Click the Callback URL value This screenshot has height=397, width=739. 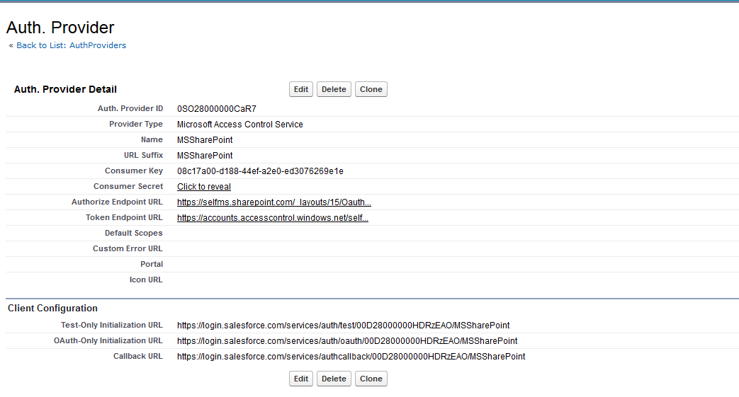[x=351, y=357]
